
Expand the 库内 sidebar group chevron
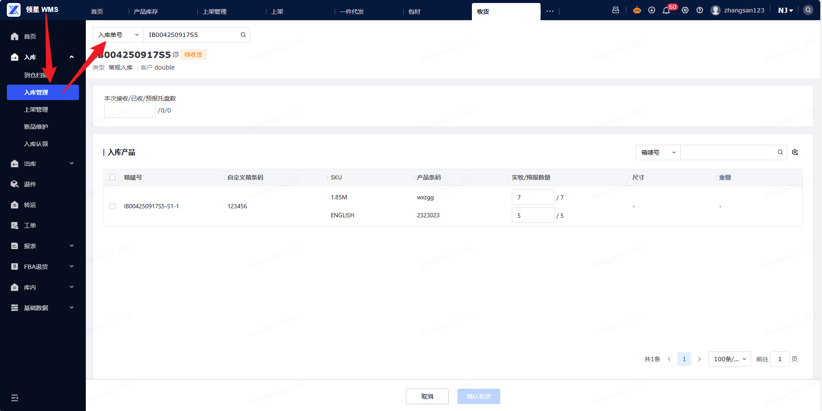[72, 287]
